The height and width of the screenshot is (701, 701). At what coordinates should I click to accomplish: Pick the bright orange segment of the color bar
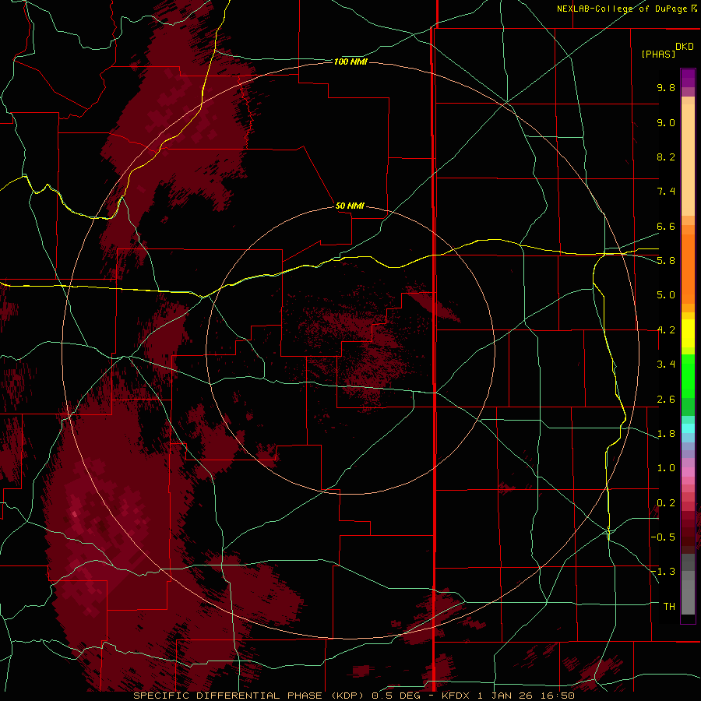pos(688,268)
